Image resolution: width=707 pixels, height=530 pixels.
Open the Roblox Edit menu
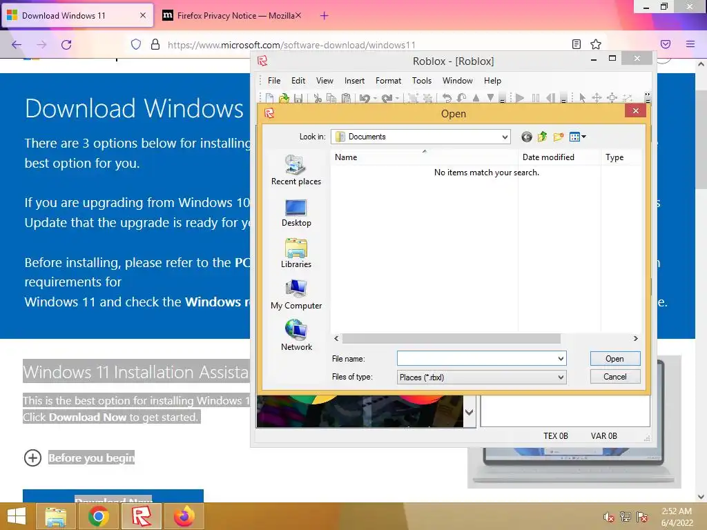click(x=298, y=81)
